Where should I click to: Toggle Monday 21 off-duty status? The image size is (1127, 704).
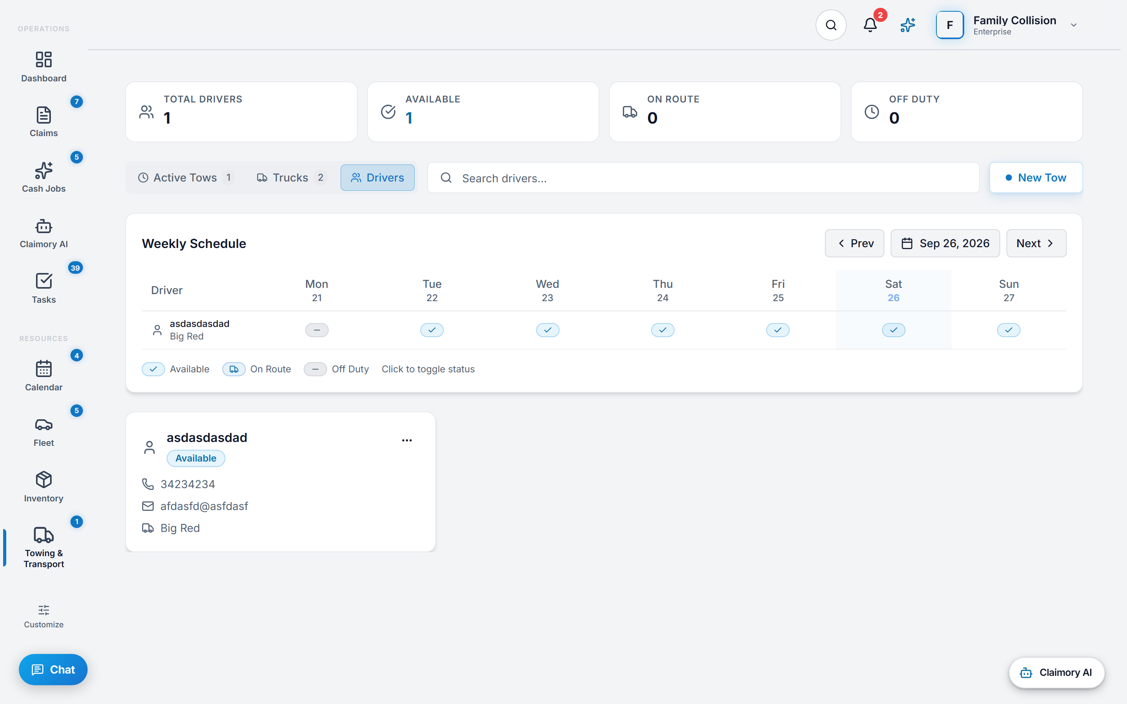317,330
